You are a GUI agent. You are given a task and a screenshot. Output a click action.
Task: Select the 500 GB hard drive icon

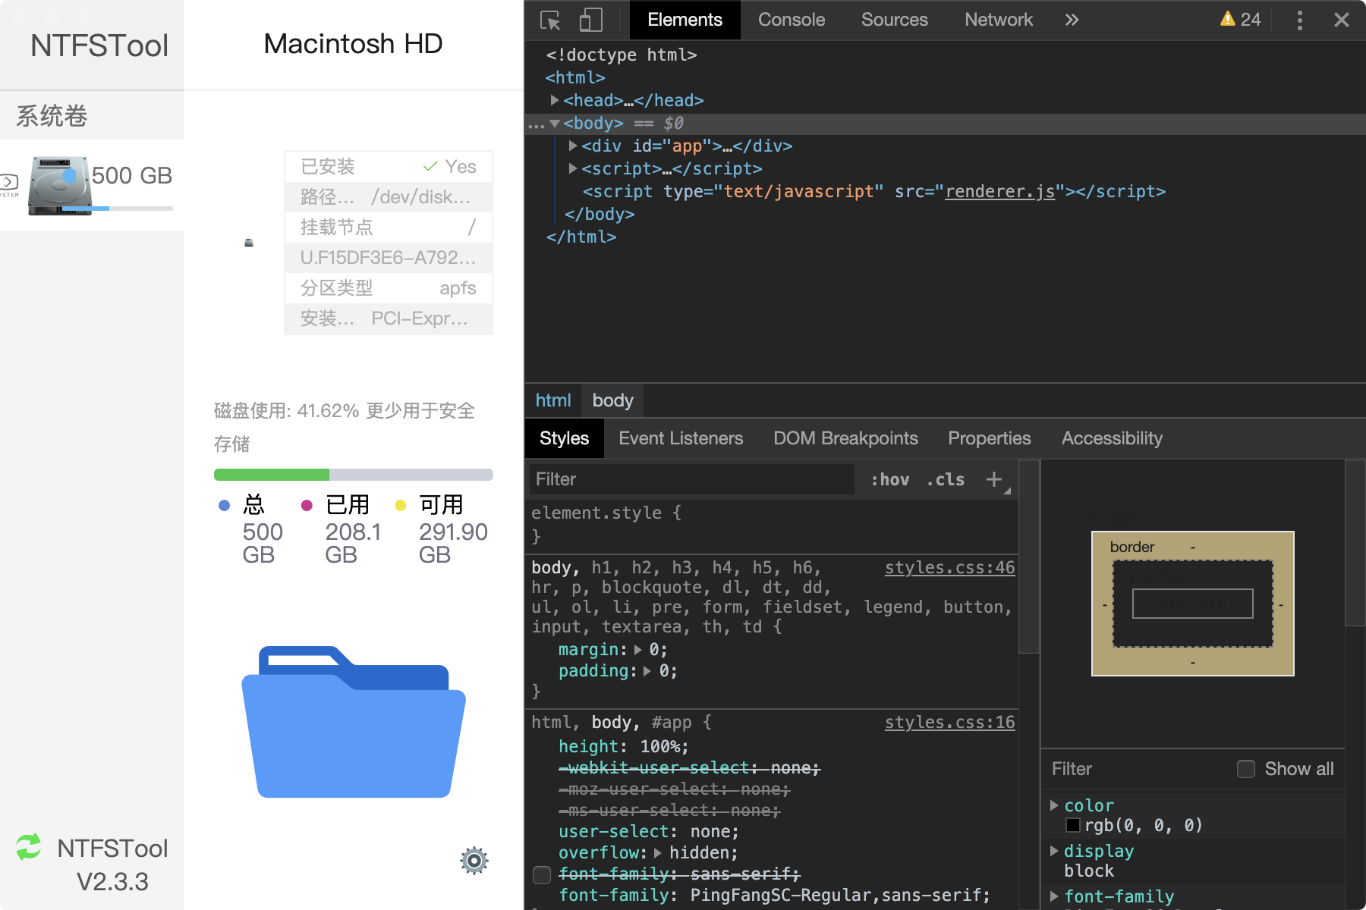click(59, 186)
